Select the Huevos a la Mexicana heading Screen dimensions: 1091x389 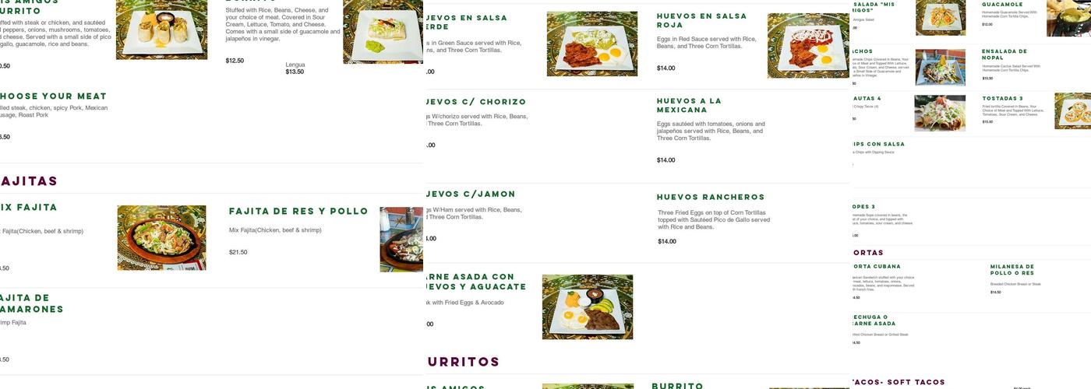689,105
